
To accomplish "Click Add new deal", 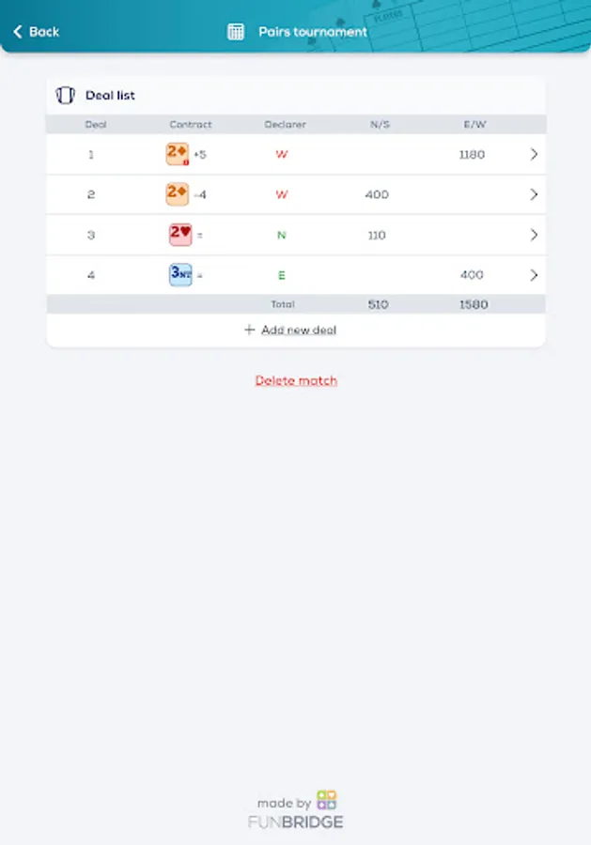I will tap(295, 330).
